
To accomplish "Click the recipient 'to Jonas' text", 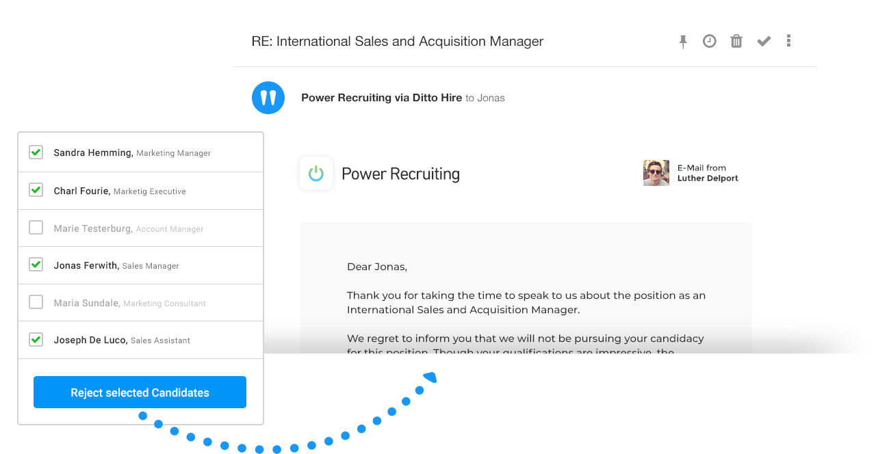I will pos(485,98).
